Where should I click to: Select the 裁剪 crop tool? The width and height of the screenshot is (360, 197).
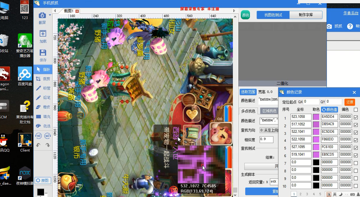coord(43,79)
